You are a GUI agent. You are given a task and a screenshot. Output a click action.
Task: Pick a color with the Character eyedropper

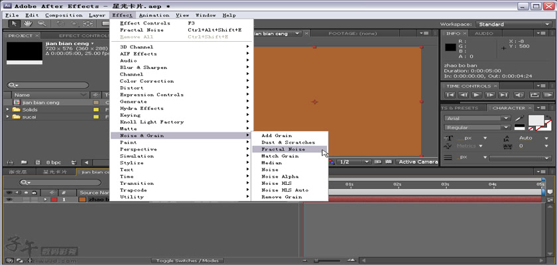(x=520, y=118)
